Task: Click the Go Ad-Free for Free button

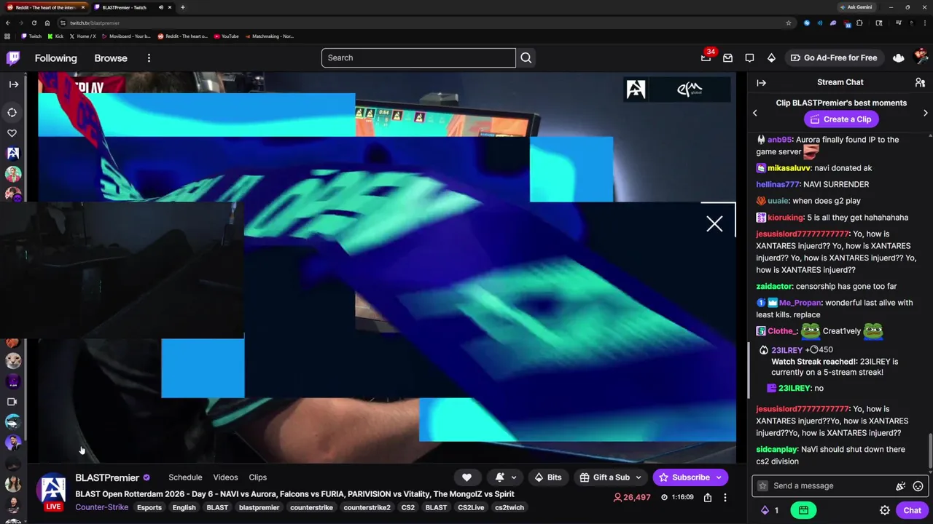Action: [834, 58]
